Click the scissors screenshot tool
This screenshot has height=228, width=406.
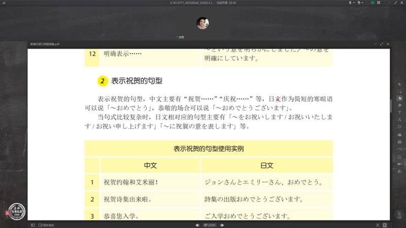[x=400, y=119]
